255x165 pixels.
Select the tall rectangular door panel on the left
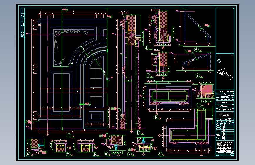[61, 92]
